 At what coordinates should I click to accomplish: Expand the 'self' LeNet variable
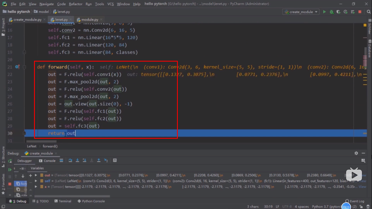pyautogui.click(x=36, y=181)
